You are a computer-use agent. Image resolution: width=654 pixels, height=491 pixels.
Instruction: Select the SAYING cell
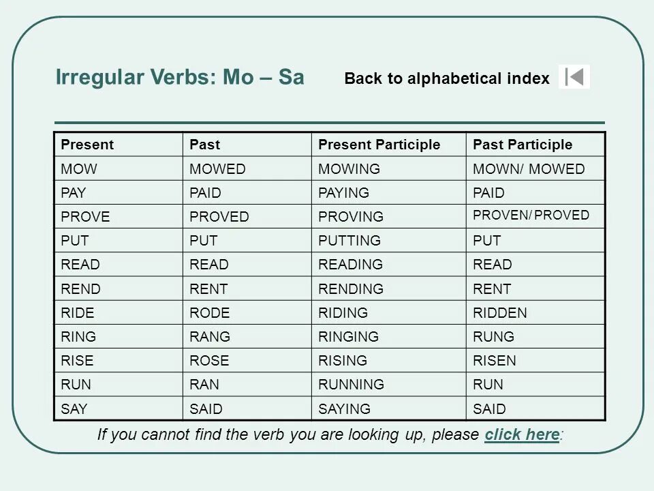(x=389, y=408)
